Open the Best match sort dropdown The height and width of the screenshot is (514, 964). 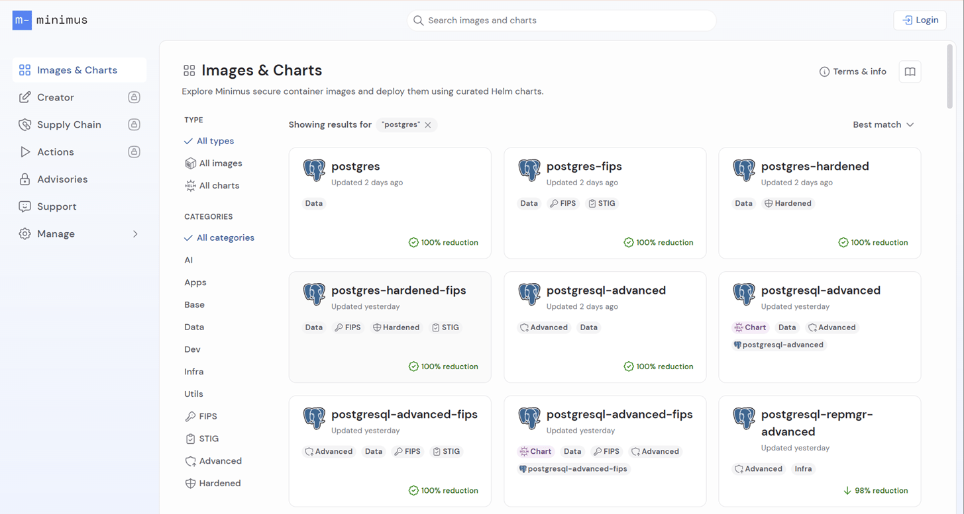click(883, 124)
